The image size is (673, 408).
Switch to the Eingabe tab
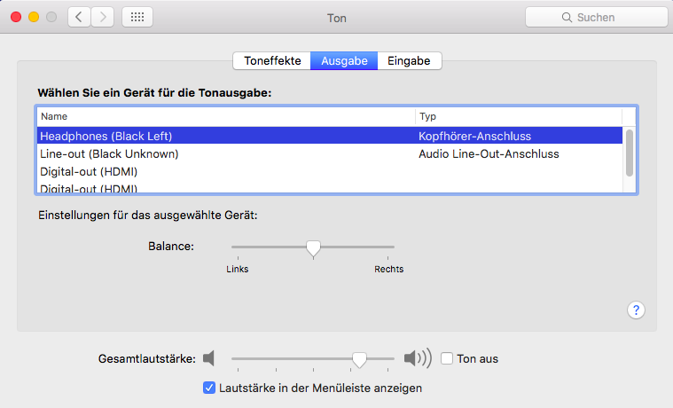(409, 60)
